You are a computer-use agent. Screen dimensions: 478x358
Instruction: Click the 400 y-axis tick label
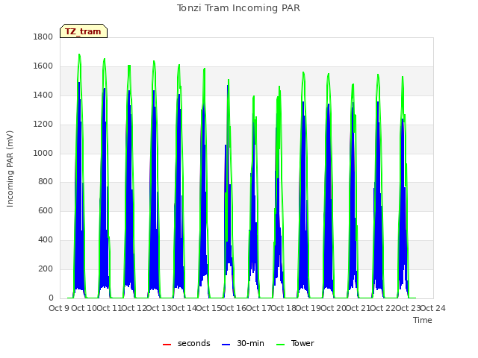click(46, 240)
